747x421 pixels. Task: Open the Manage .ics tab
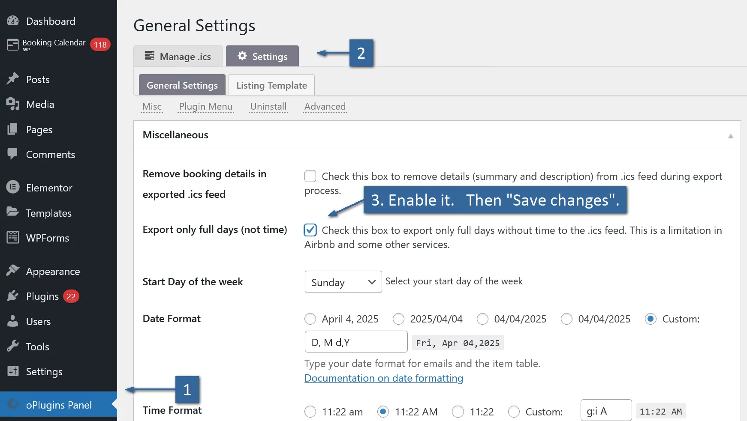178,56
